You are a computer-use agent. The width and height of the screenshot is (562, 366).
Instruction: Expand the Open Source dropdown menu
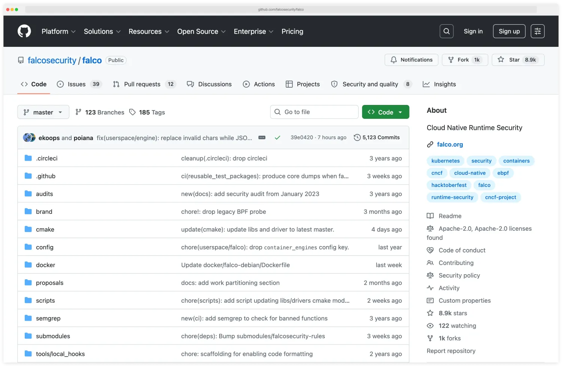[202, 31]
